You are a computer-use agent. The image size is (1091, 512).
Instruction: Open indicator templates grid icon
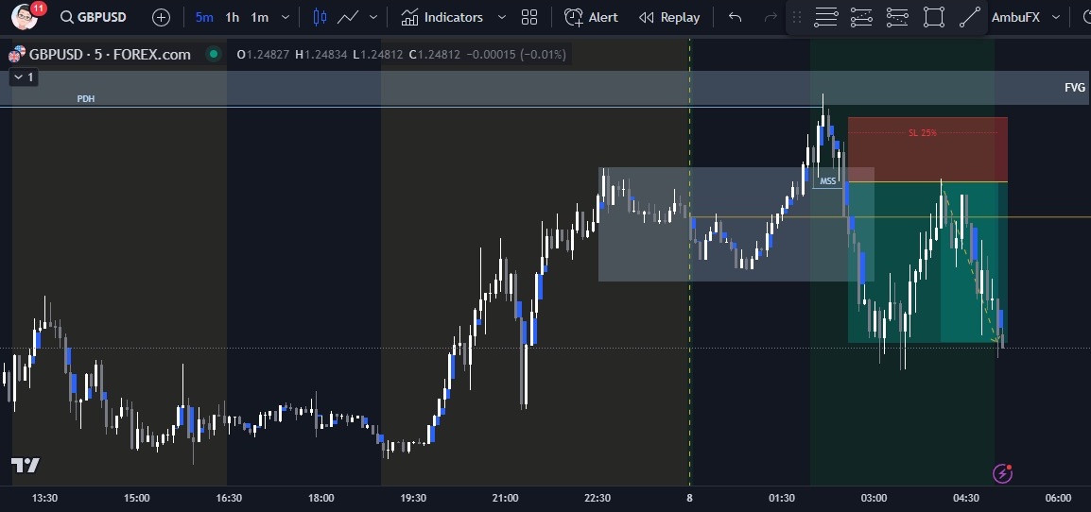(x=529, y=17)
